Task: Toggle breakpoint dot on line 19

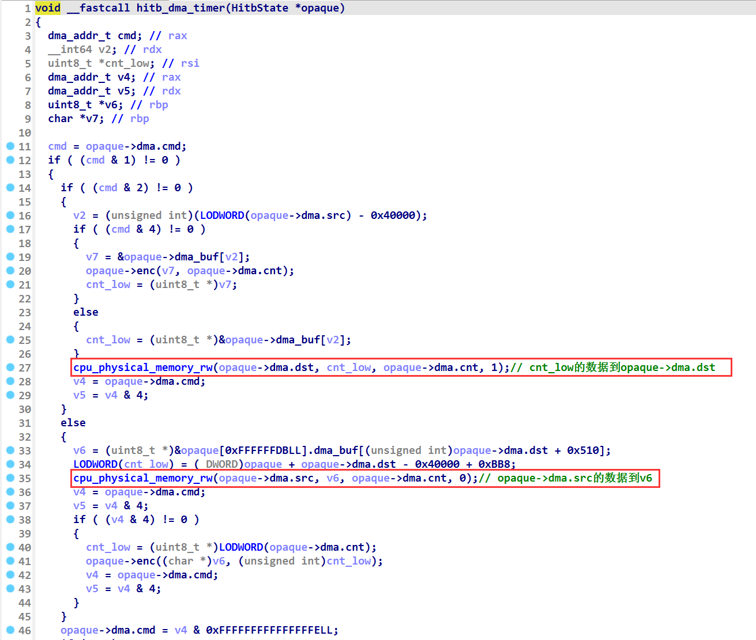Action: [x=10, y=256]
